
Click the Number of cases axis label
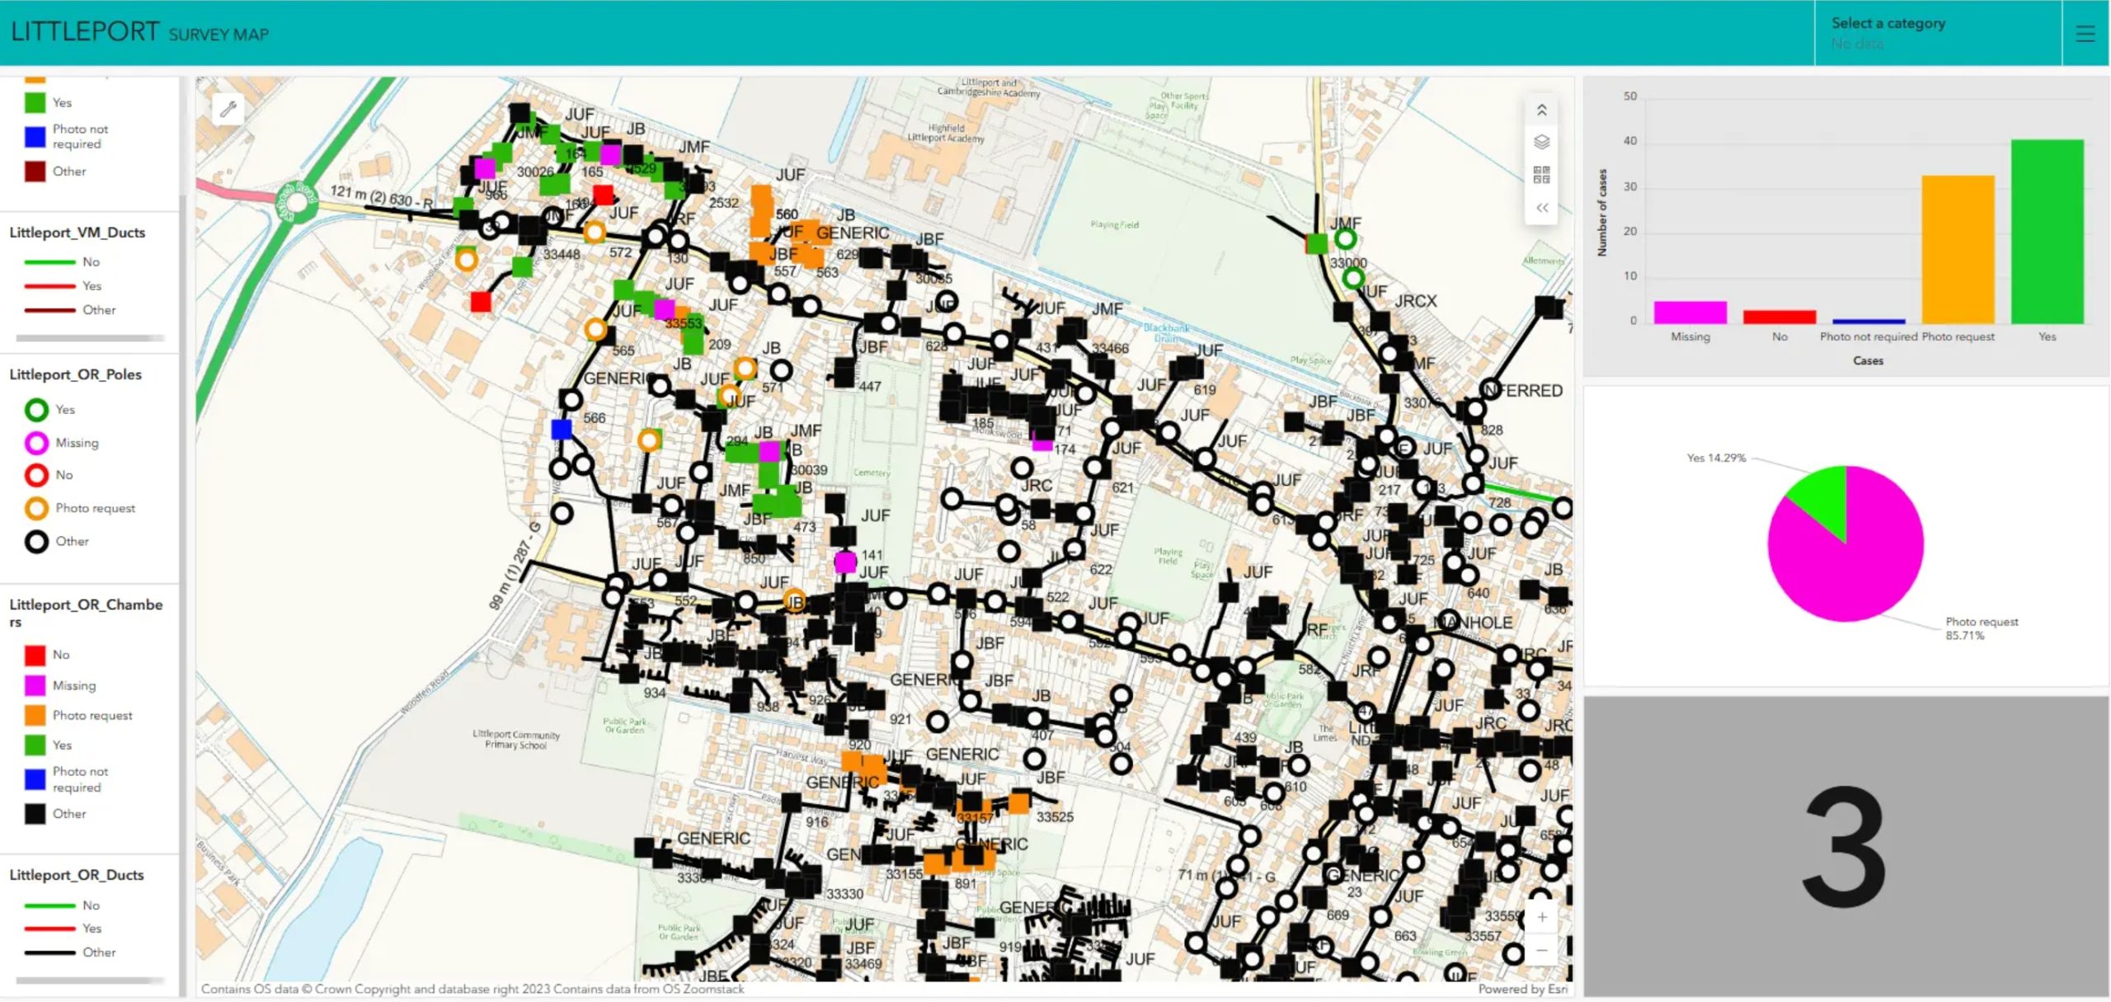(1602, 213)
